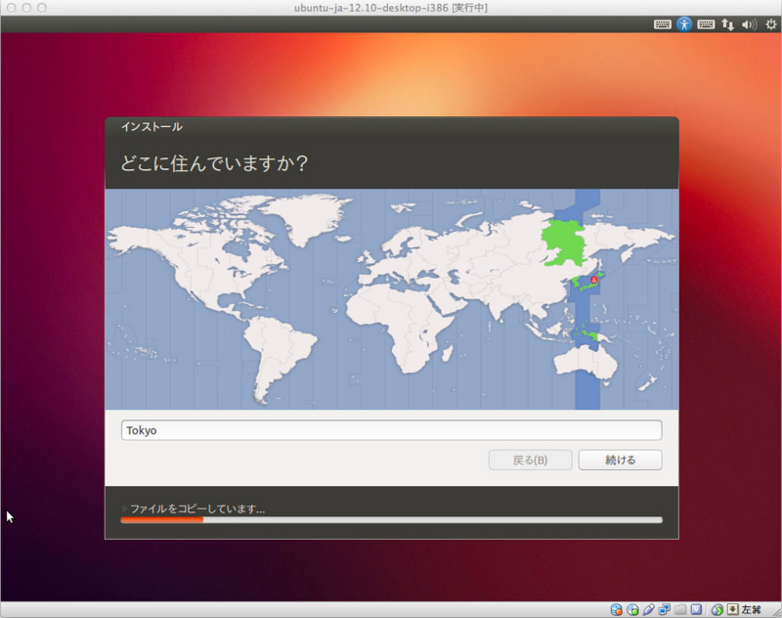Screen dimensions: 782x618
Task: Click the どこに住んでいますか? heading
Action: pyautogui.click(x=214, y=163)
